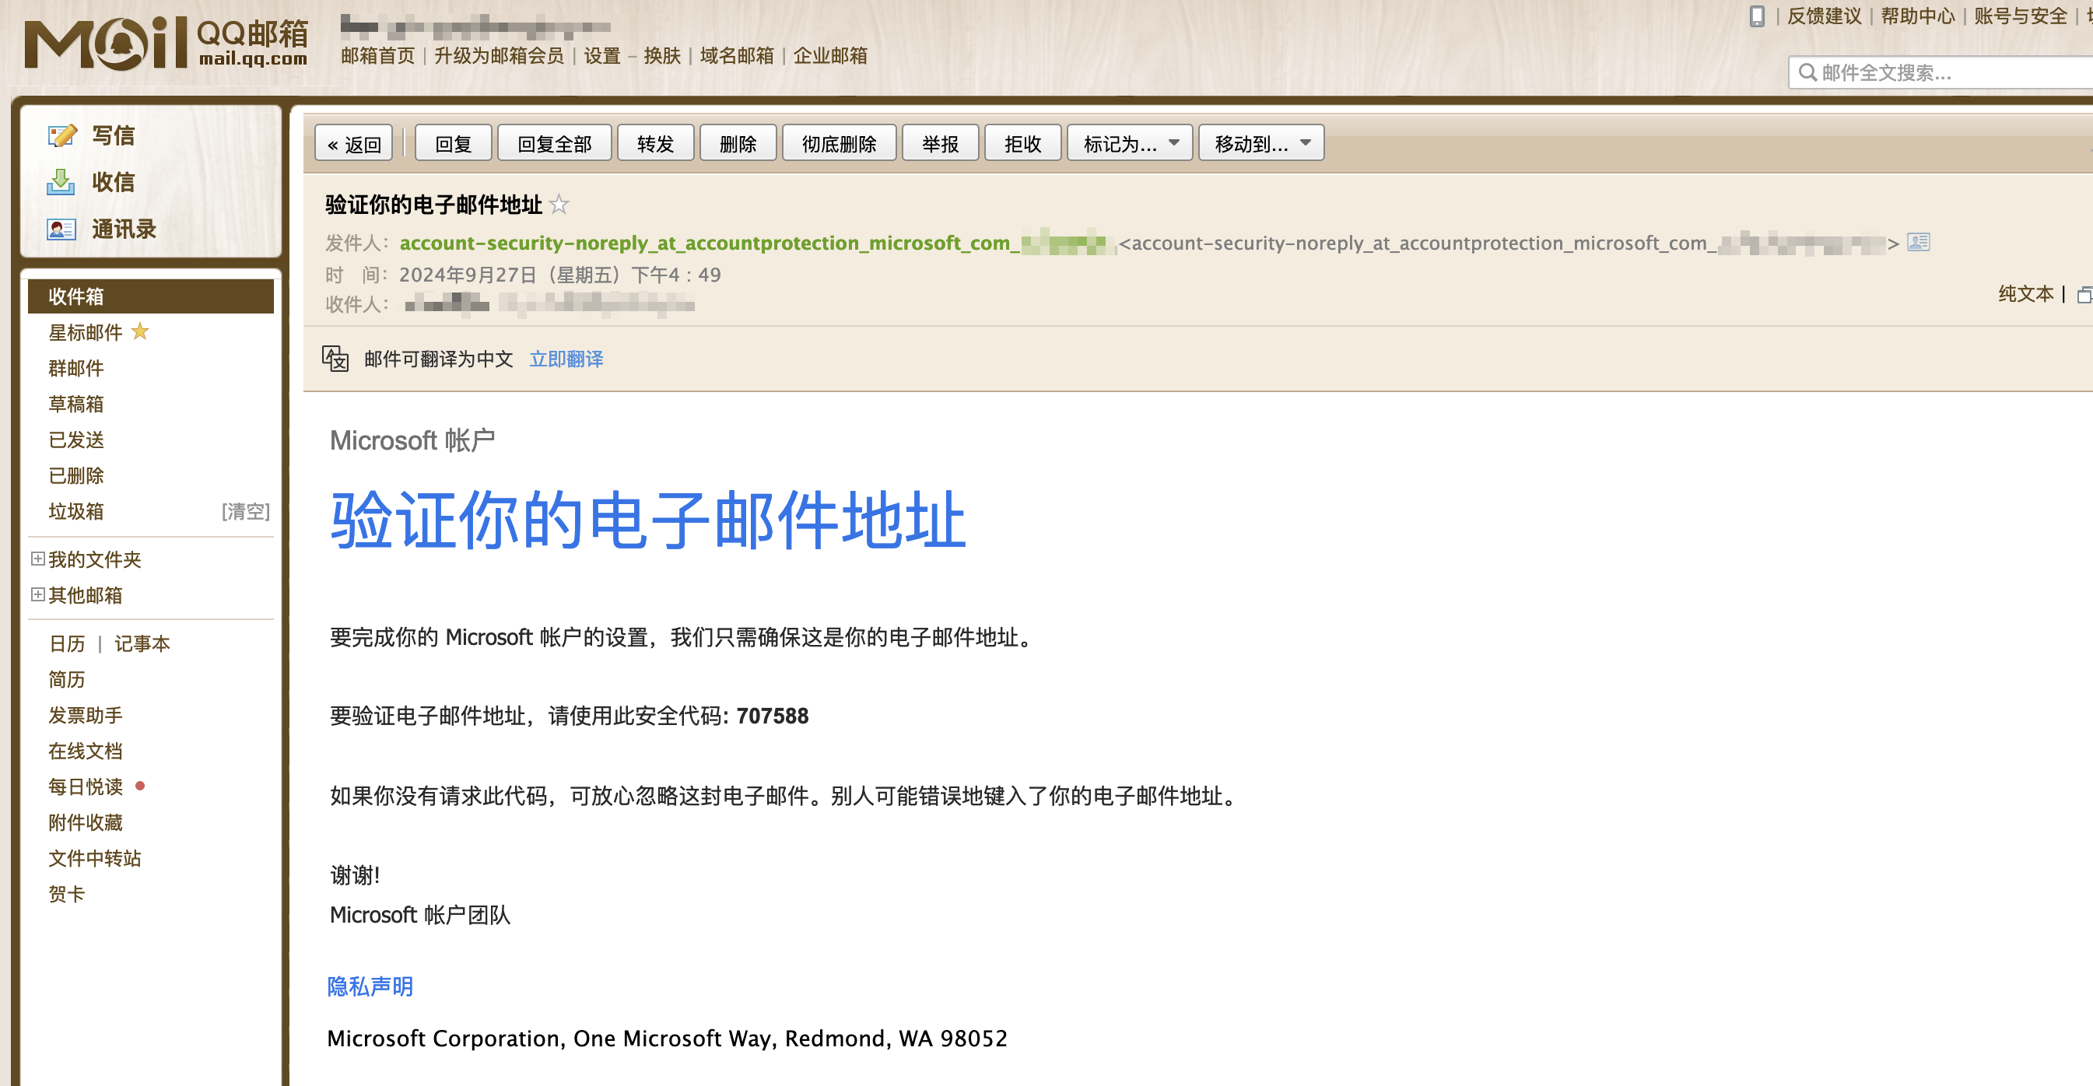
Task: Click the 立即翻译 link
Action: coord(566,359)
